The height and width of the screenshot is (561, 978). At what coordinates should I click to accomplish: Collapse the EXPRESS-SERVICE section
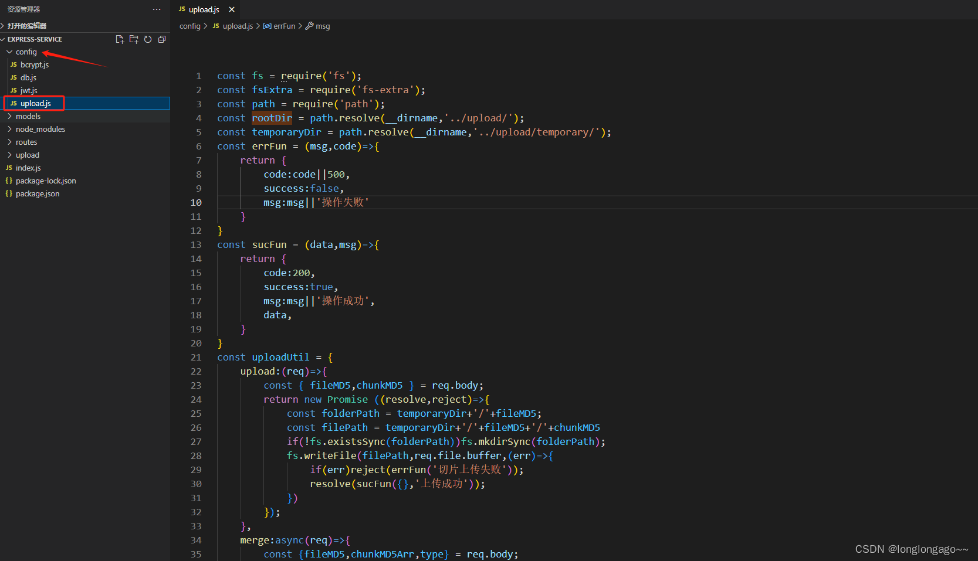coord(35,39)
